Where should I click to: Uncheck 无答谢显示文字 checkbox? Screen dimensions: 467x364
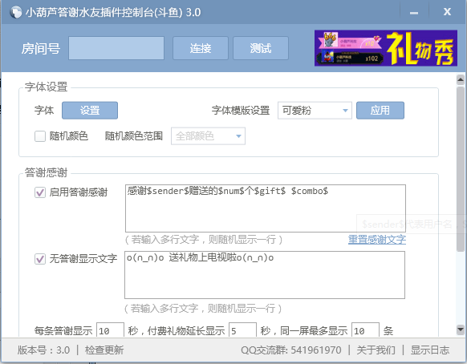[40, 258]
